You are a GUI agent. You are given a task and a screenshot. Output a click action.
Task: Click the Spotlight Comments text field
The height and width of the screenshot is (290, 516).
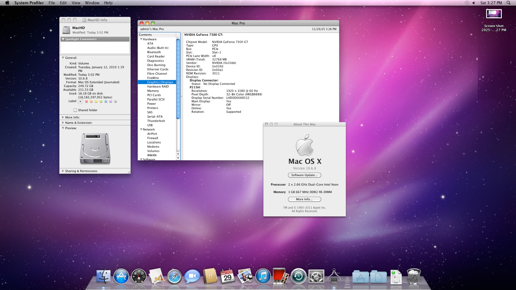pyautogui.click(x=95, y=47)
